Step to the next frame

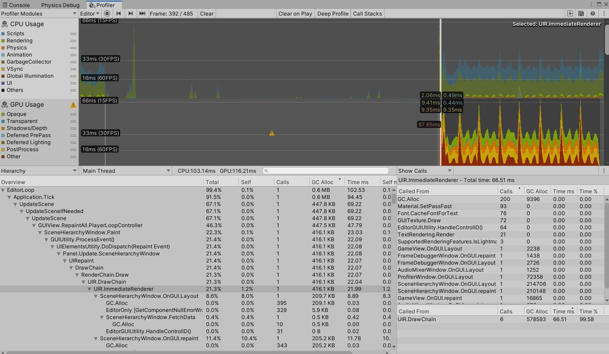[x=130, y=13]
